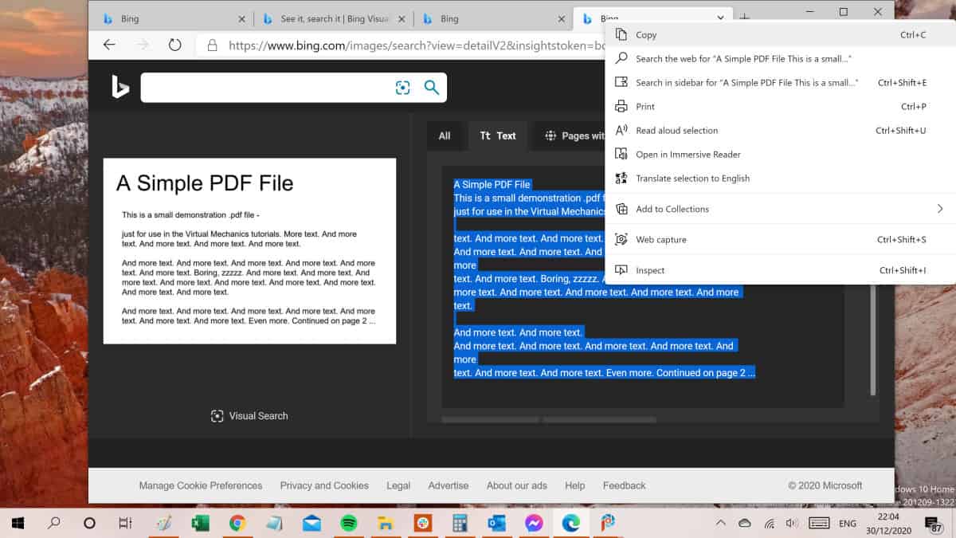Switch to the All tab

click(x=445, y=135)
